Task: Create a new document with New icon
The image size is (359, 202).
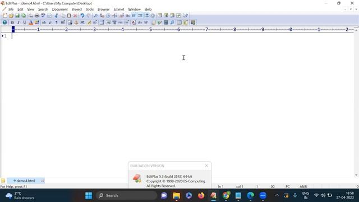Action: click(x=5, y=16)
